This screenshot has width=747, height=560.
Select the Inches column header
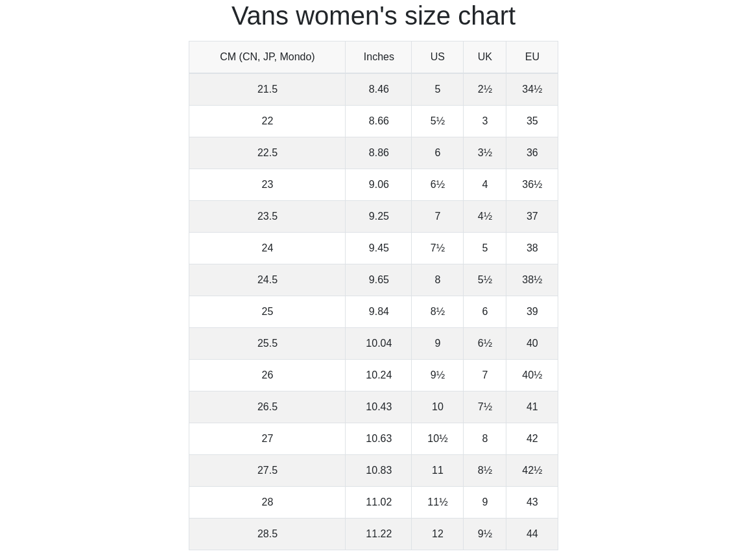(x=379, y=57)
